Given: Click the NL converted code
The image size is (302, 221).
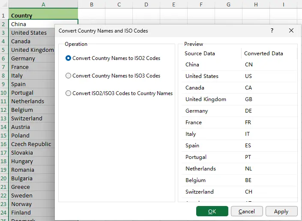Looking at the screenshot, I should pos(248,168).
